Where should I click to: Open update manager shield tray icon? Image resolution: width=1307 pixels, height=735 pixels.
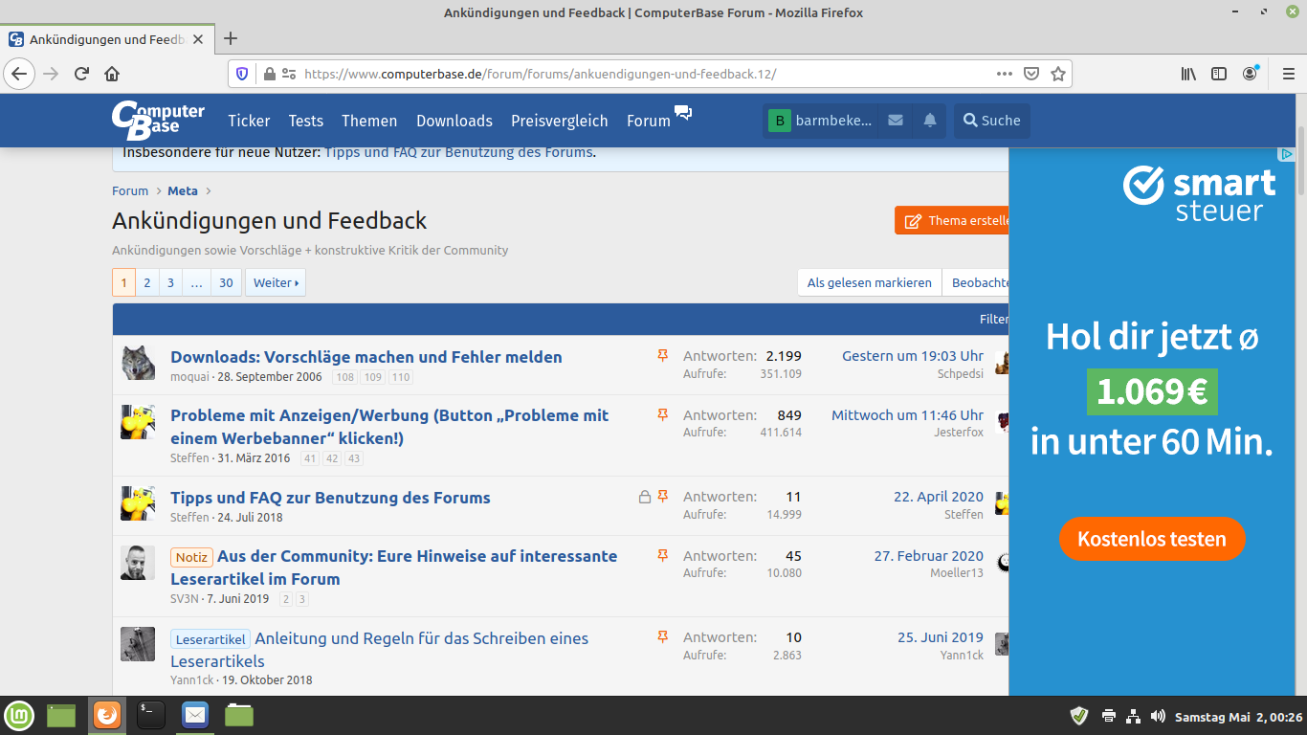coord(1079,716)
